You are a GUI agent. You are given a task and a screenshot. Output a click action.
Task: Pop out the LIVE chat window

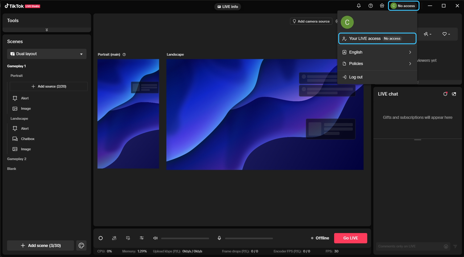point(454,94)
